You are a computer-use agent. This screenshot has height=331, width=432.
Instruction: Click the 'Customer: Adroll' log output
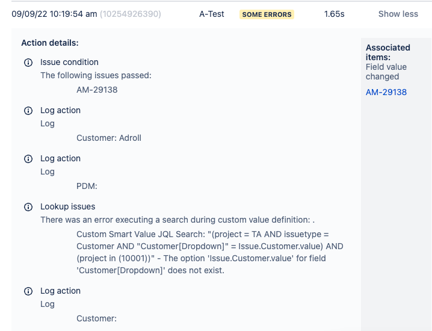coord(109,138)
